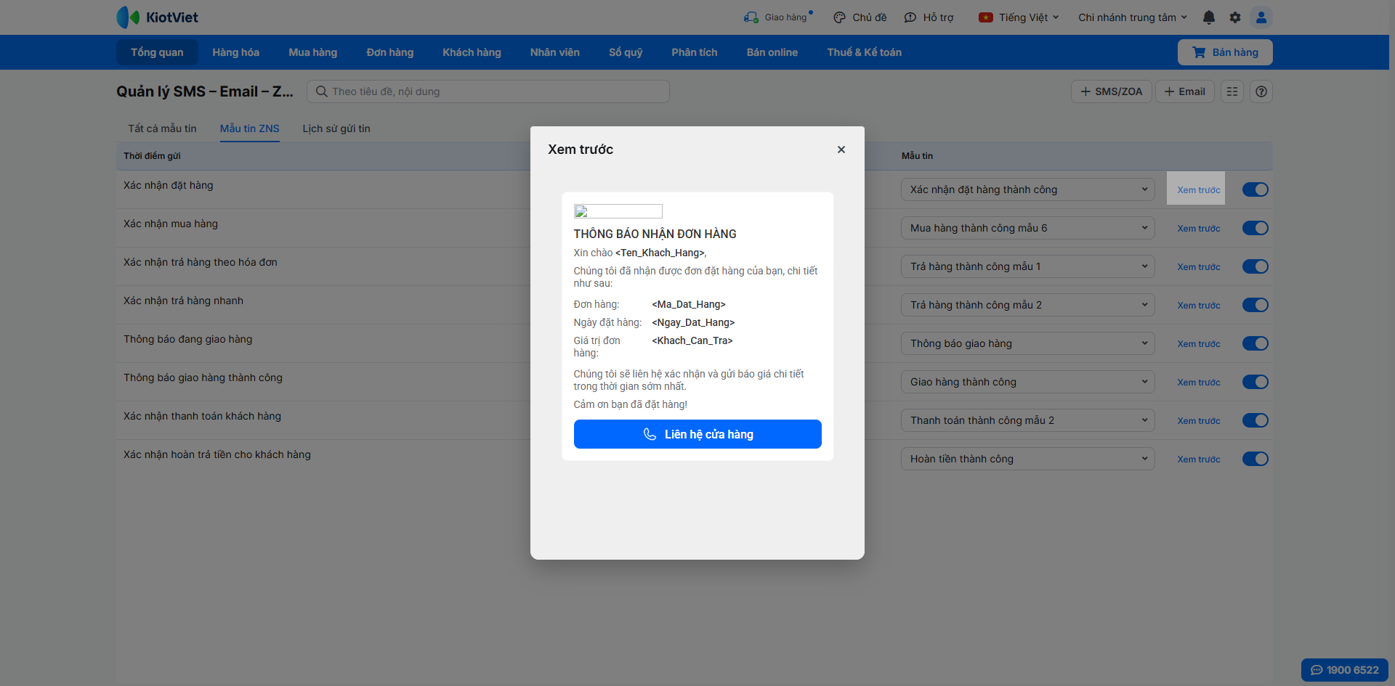1395x686 pixels.
Task: Toggle Xác nhận thanh toán khách hàng switch
Action: tap(1255, 420)
